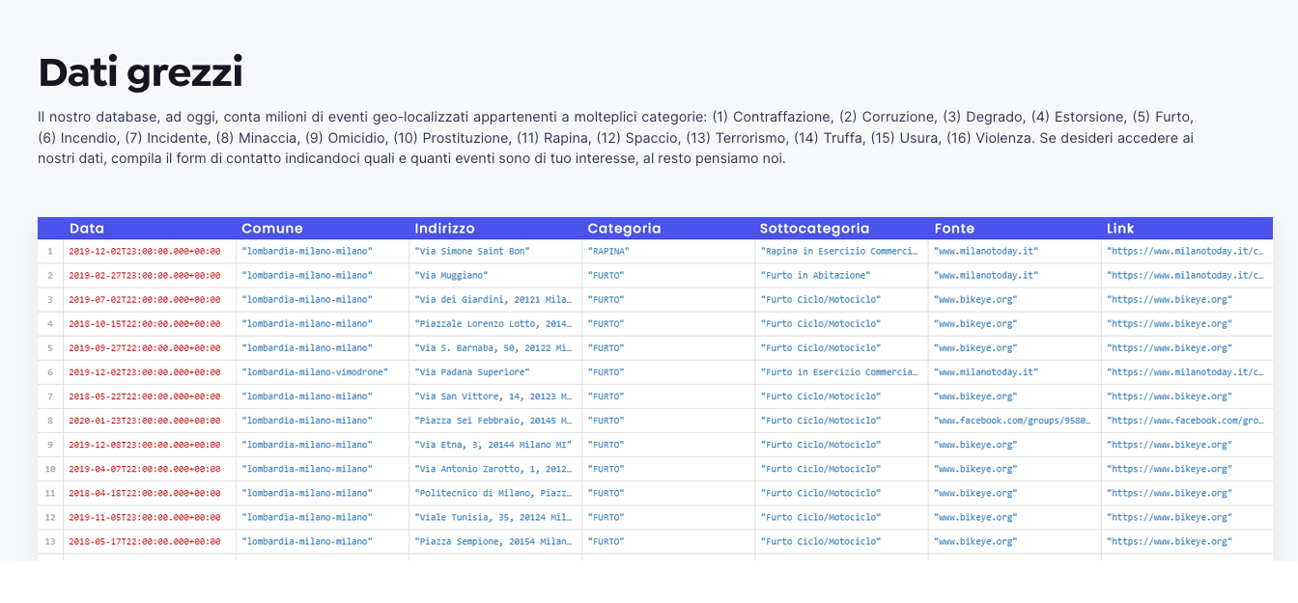The height and width of the screenshot is (603, 1298).
Task: Select the "www.facebook.com/groups" source cell
Action: (1014, 421)
